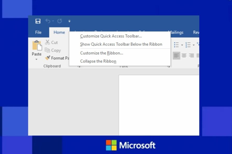The image size is (232, 154).
Task: Expand the Paste options arrow
Action: [x=36, y=59]
